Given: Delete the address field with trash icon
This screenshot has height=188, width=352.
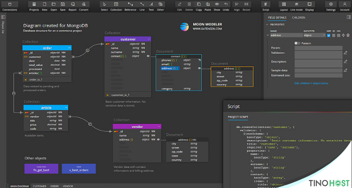Looking at the screenshot, I should click(348, 36).
